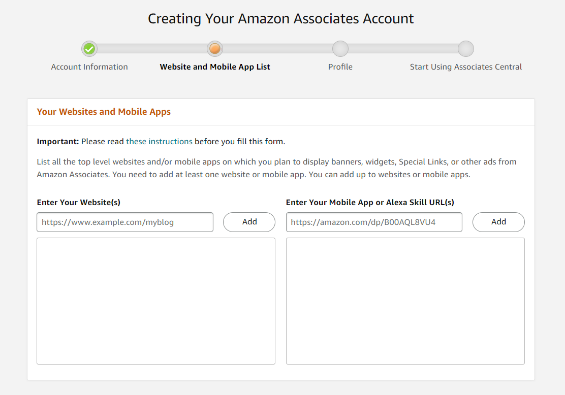Click the orange current-step circle icon
The height and width of the screenshot is (395, 565).
click(215, 49)
